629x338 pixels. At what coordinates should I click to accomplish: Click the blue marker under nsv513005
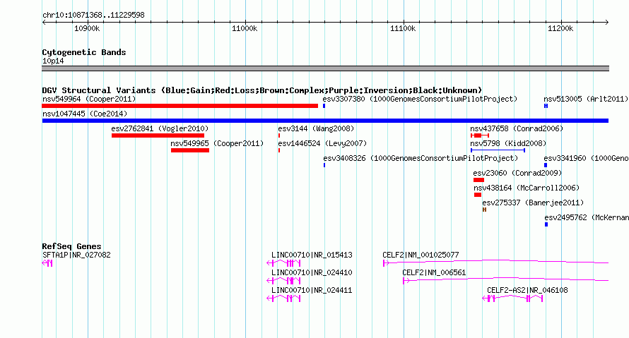(x=546, y=106)
